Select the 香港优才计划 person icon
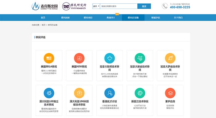 (x=110, y=93)
